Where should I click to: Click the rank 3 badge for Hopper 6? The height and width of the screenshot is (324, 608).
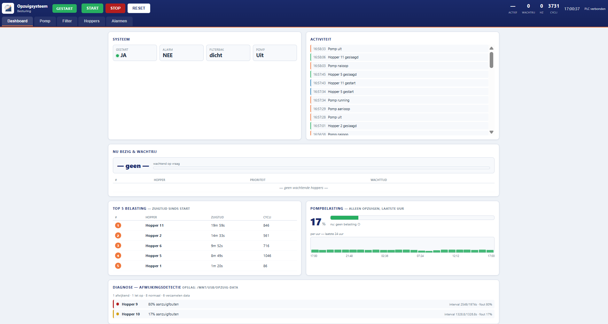pyautogui.click(x=118, y=245)
